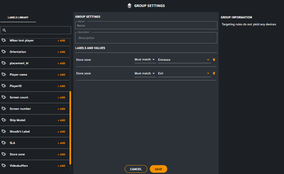Viewport: 284px width, 174px height.
Task: Click the tag icon beside Shoaib's Label
Action: [x=4, y=131]
